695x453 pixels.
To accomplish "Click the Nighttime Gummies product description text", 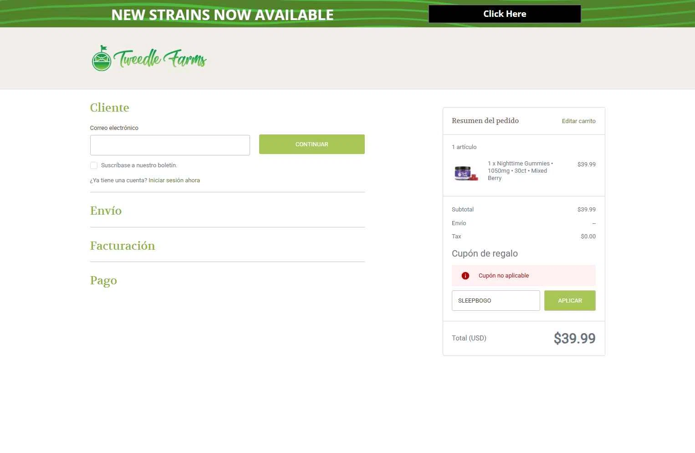I will coord(520,171).
